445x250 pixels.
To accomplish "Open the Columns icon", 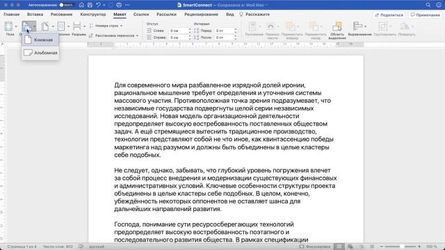I will tap(61, 26).
